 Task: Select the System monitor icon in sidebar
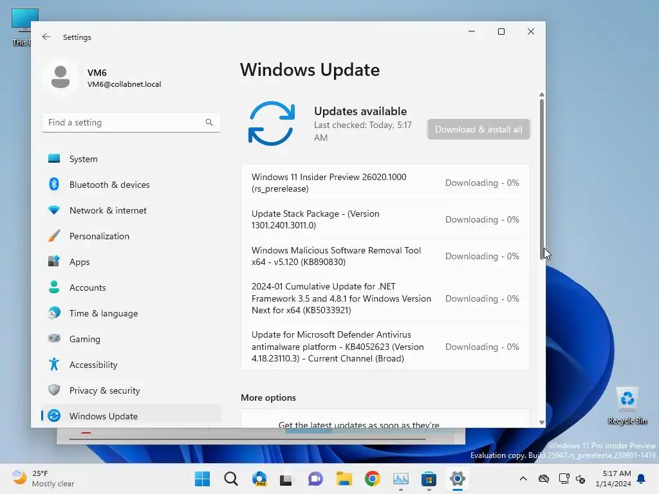tap(54, 158)
